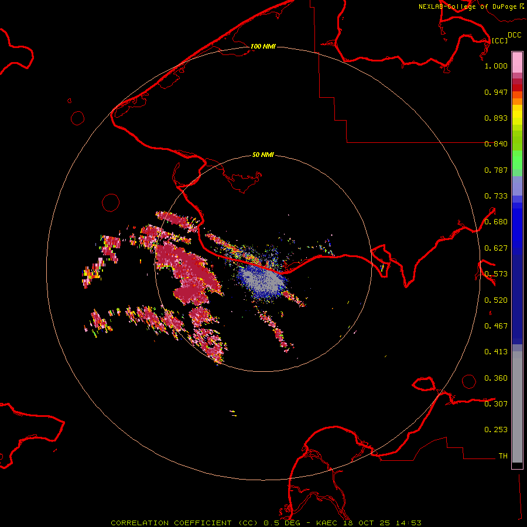The width and height of the screenshot is (527, 527).
Task: Click the 0.520 scale value
Action: point(496,300)
